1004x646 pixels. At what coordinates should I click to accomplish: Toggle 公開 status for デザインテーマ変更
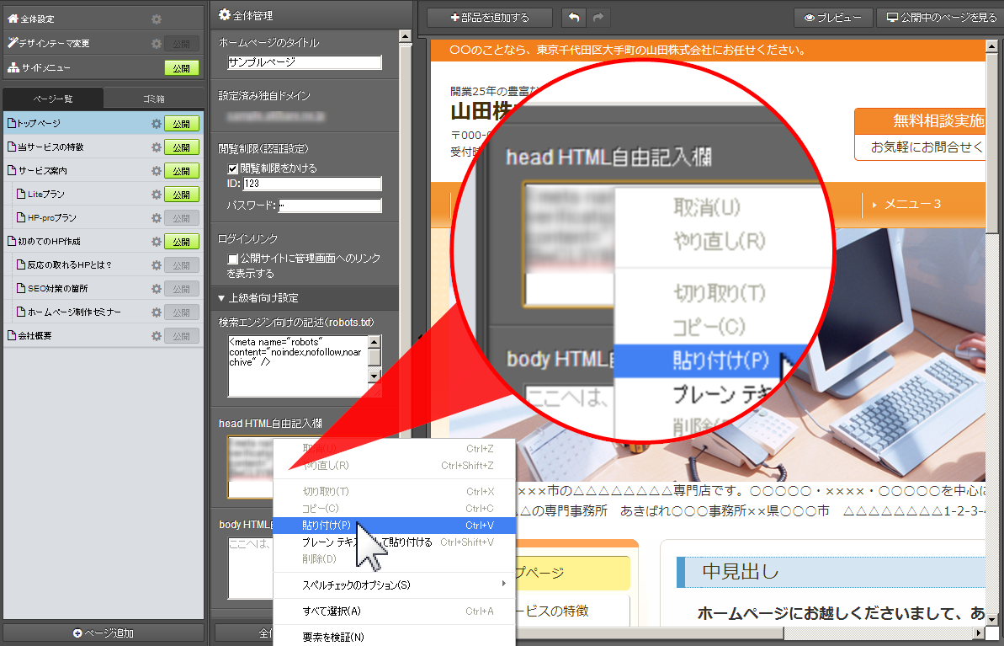point(182,44)
